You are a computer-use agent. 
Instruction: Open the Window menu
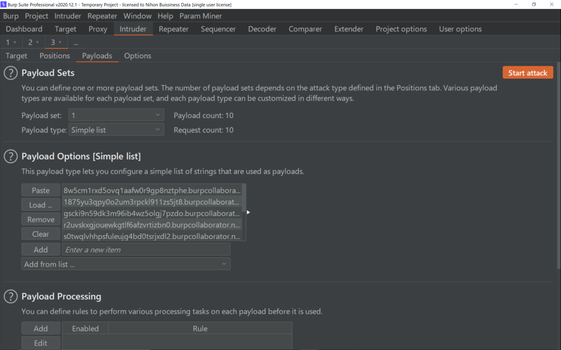[137, 16]
